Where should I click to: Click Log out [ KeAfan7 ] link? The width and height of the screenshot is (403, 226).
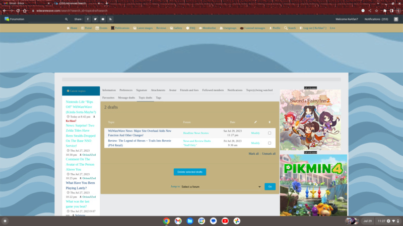[x=313, y=28]
